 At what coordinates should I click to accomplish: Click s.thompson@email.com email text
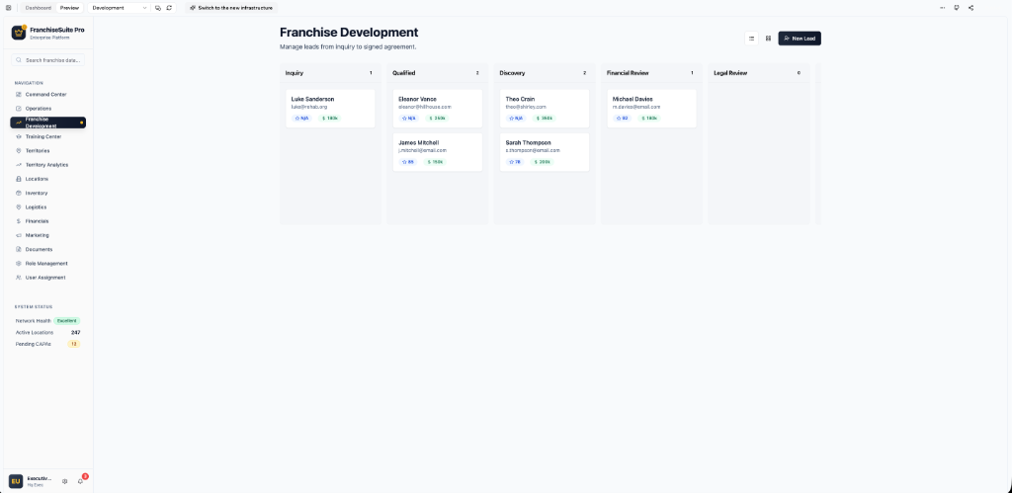pos(533,150)
